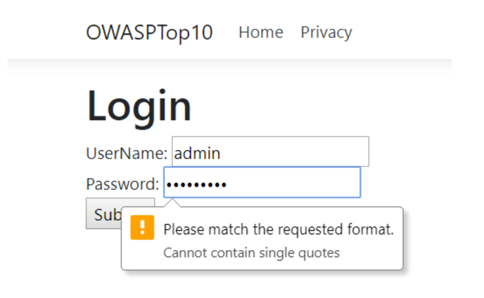Click the masked dots in Password box
The height and width of the screenshot is (298, 484).
tap(196, 185)
